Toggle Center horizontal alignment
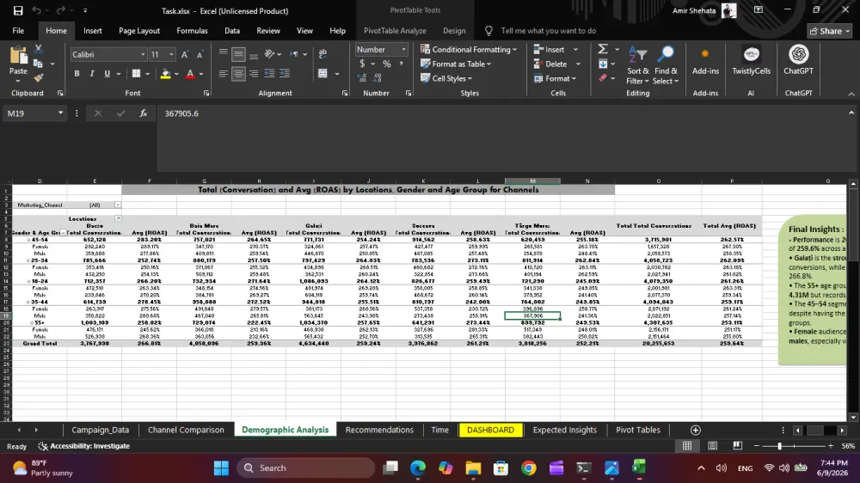The image size is (860, 483). (x=238, y=73)
